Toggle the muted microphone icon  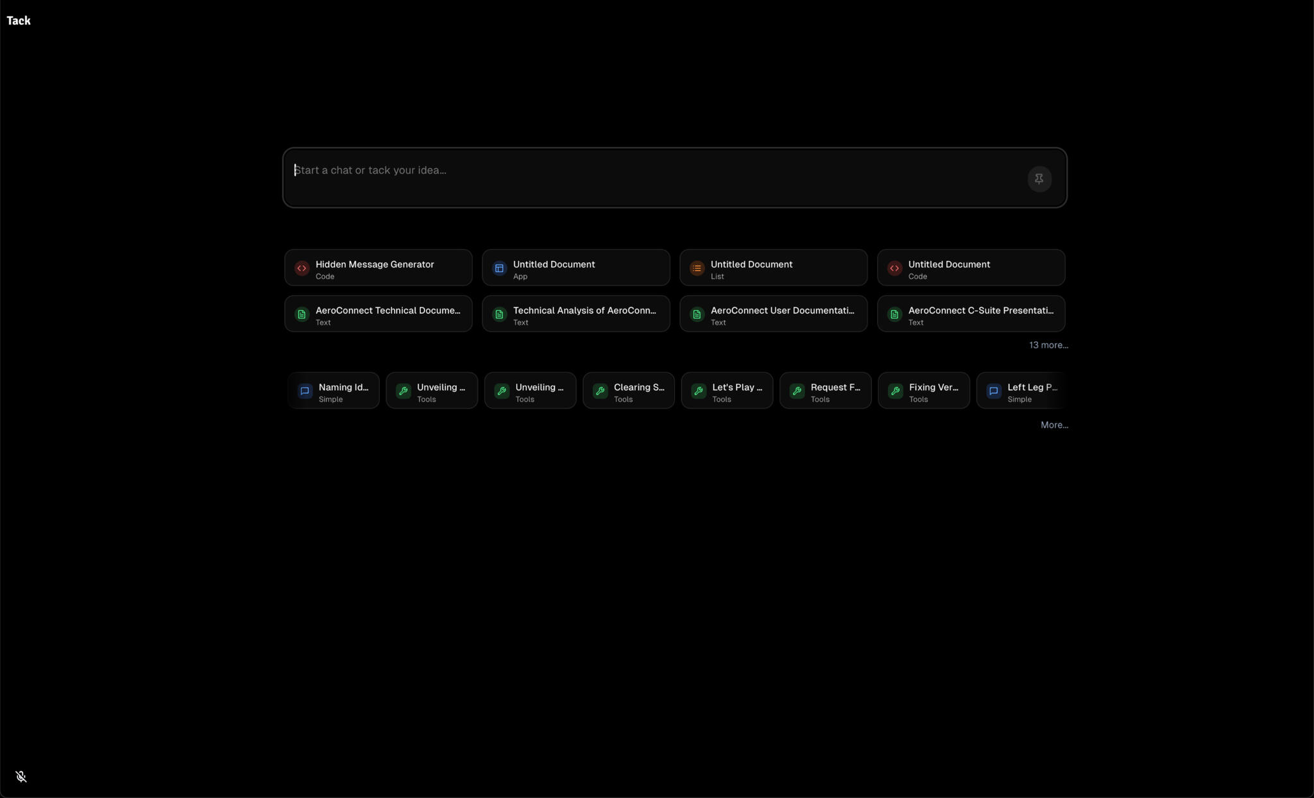(x=21, y=777)
